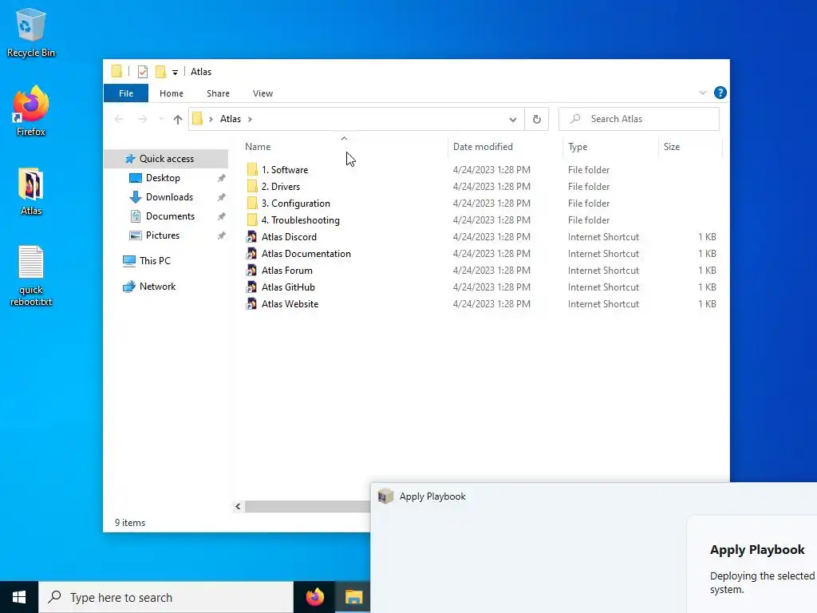Click the pin icon beside Documents
Viewport: 817px width, 613px height.
(222, 216)
